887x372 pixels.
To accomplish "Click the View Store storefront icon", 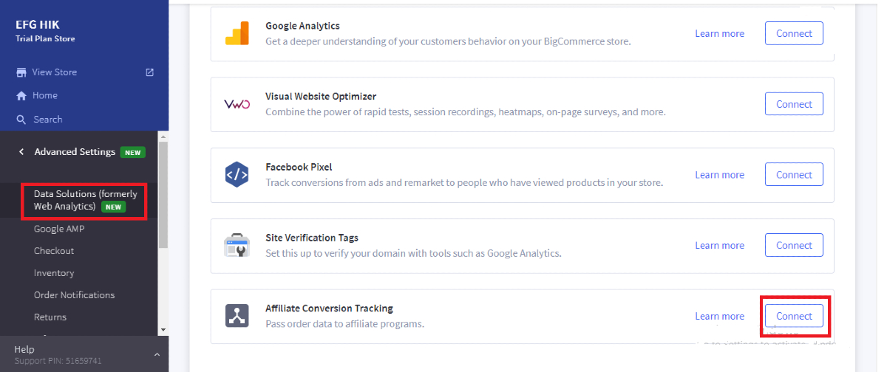I will 21,72.
